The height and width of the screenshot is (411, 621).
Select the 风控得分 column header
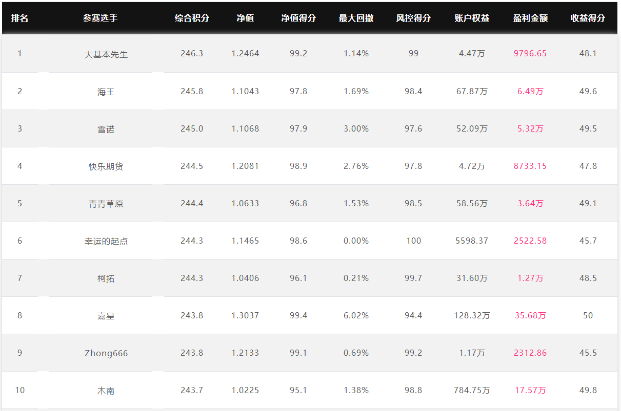tap(413, 18)
